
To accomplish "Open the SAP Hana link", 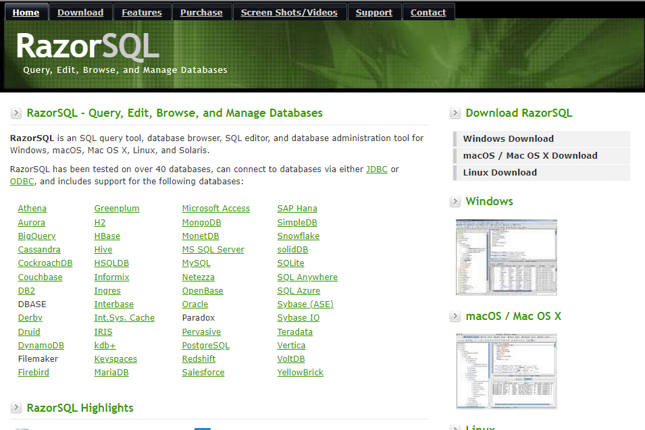I will (297, 209).
